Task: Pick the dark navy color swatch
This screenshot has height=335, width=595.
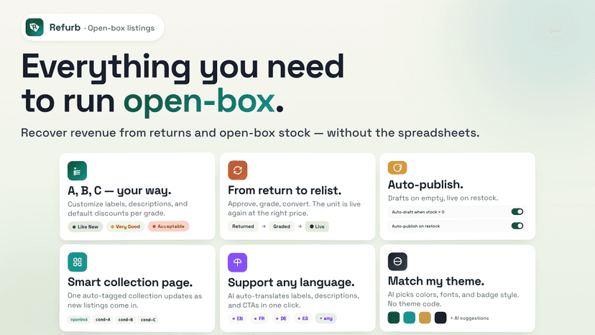Action: pos(441,318)
